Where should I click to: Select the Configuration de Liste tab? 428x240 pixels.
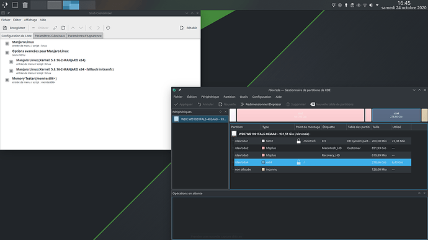coord(16,36)
